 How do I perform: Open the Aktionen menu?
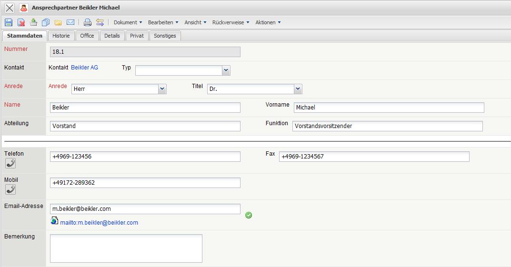pyautogui.click(x=268, y=22)
